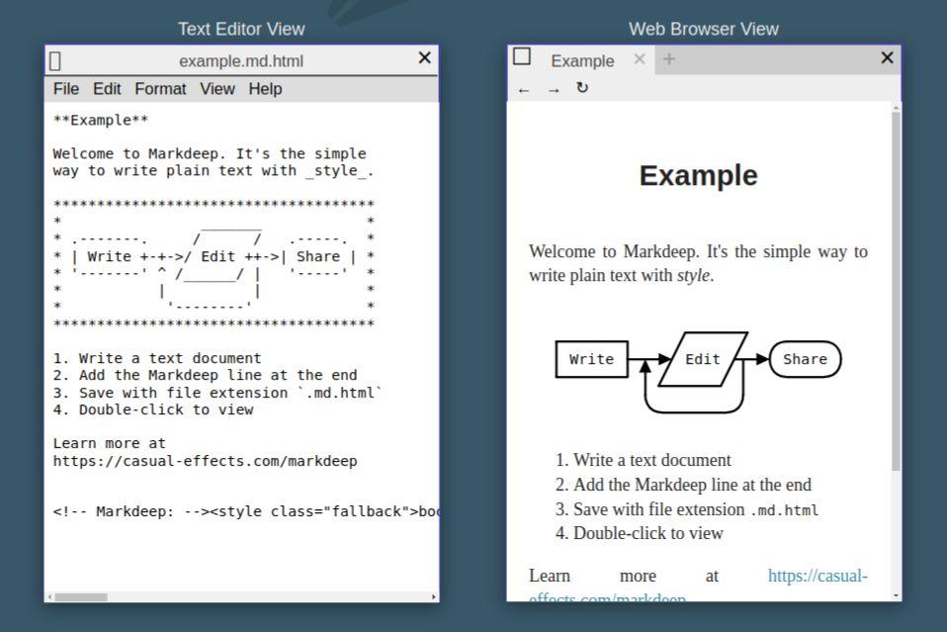The height and width of the screenshot is (632, 947).
Task: Click the URL line in text editor
Action: [205, 461]
